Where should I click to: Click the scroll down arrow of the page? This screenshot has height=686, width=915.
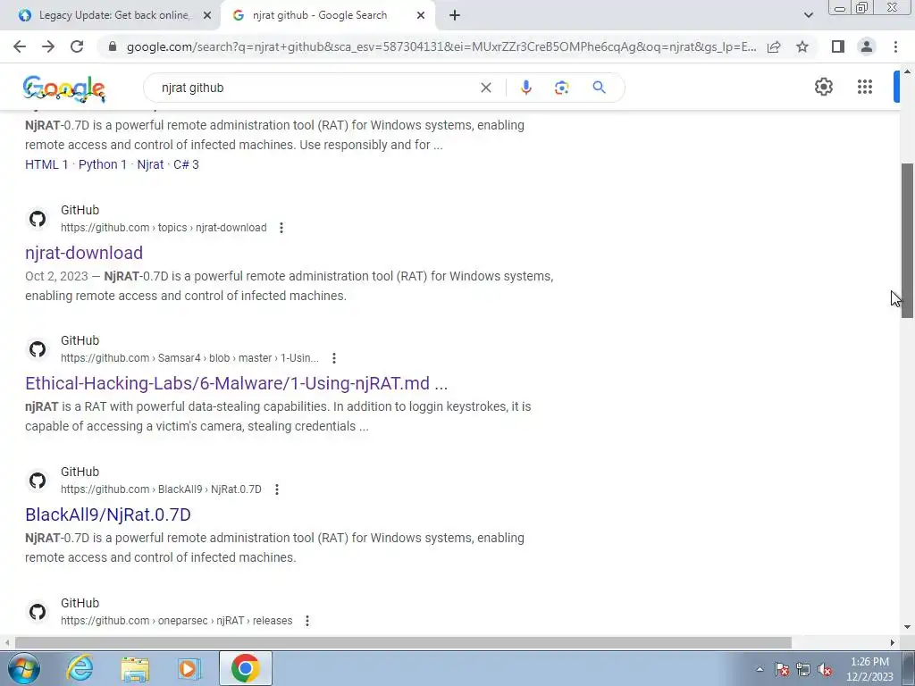pos(907,627)
